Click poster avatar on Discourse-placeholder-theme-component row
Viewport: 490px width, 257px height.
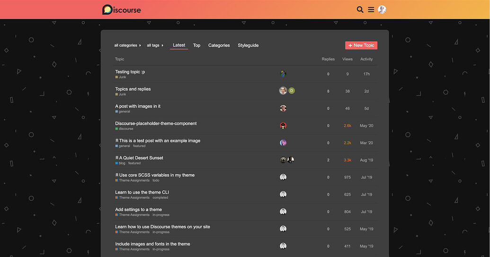click(283, 125)
